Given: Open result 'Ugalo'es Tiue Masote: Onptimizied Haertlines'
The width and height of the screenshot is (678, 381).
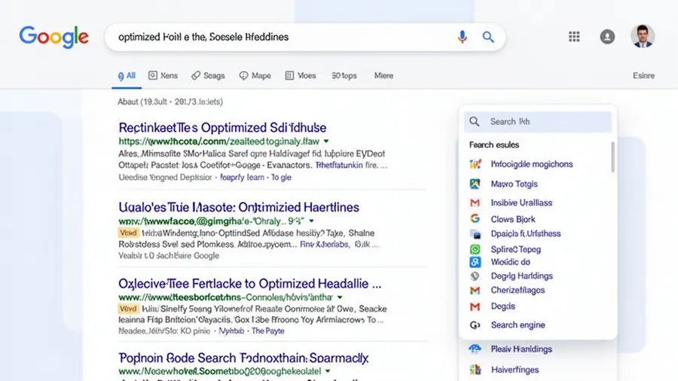Looking at the screenshot, I should [x=239, y=207].
